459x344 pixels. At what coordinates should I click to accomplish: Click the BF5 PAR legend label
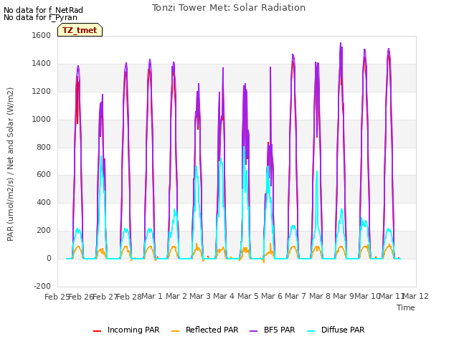pyautogui.click(x=279, y=330)
